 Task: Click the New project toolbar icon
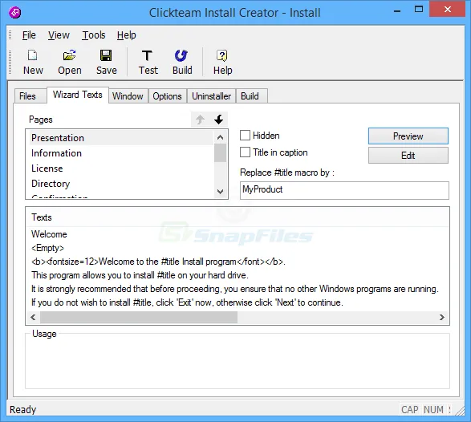(x=33, y=62)
